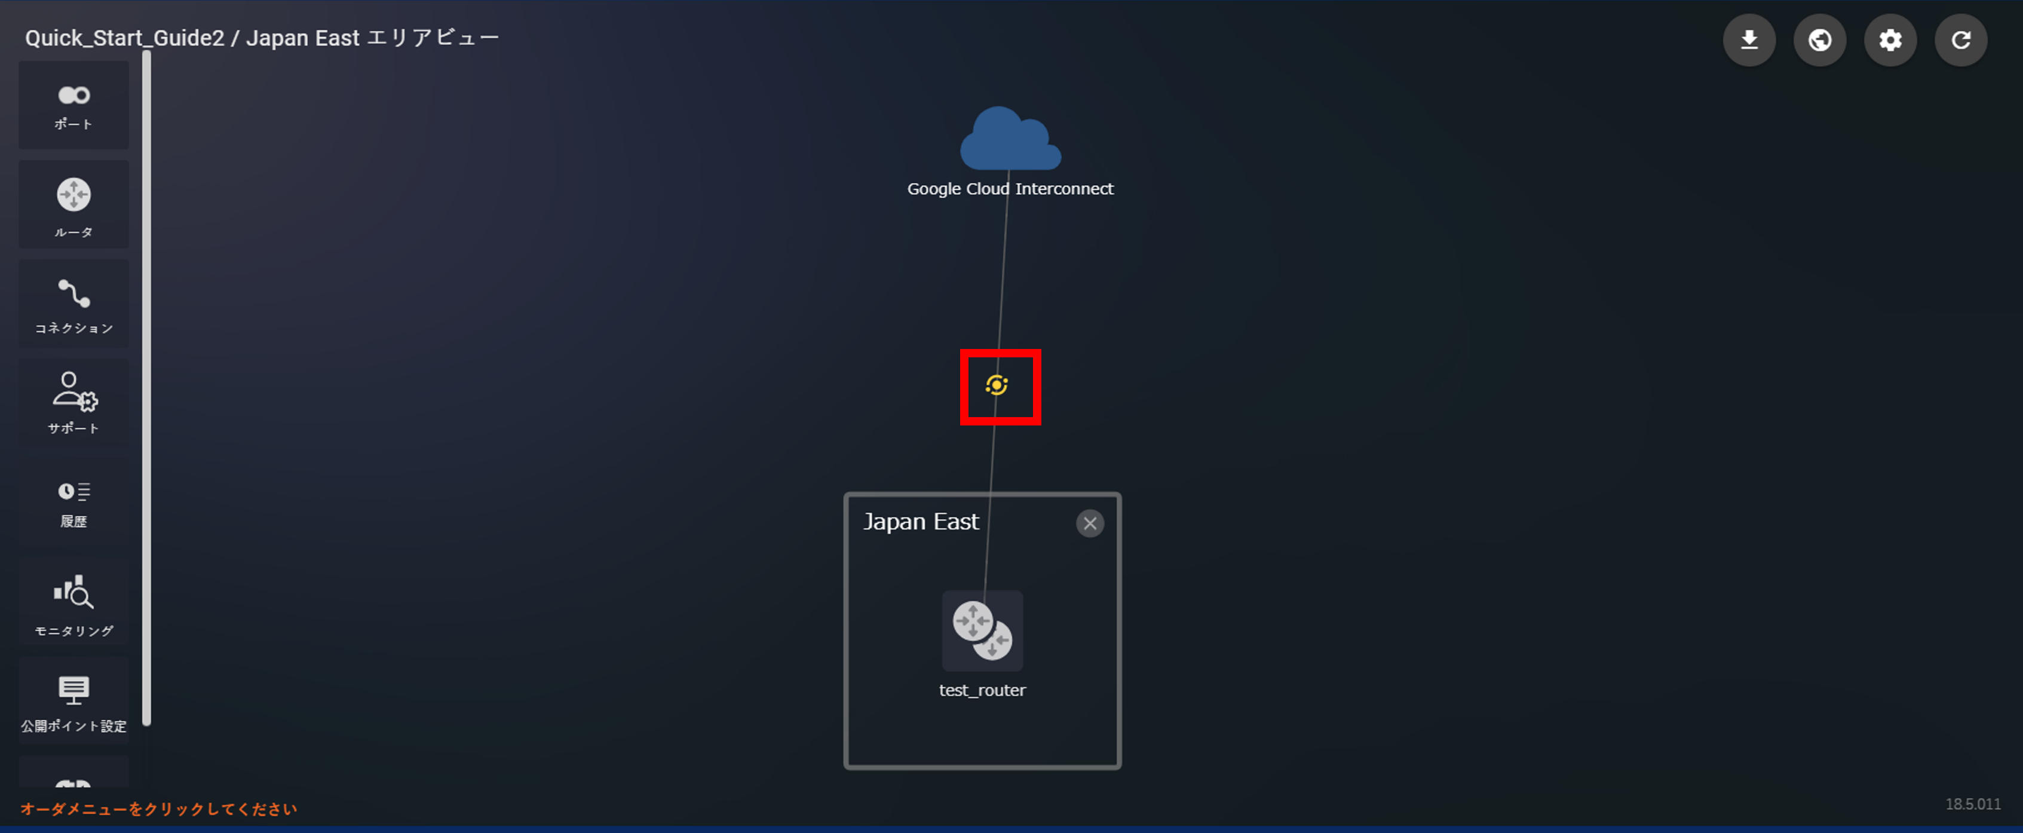Click the globe icon button
Viewport: 2023px width, 833px height.
[x=1820, y=40]
